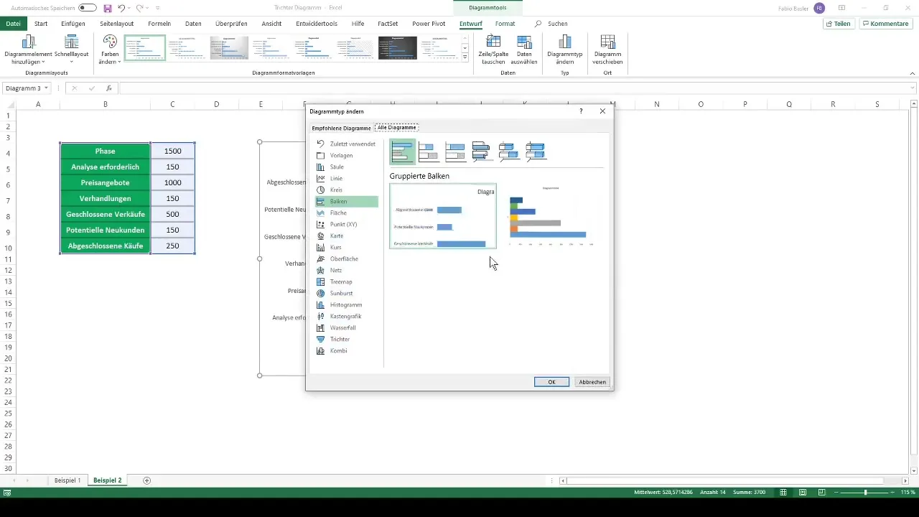Expand chart styles gallery more arrow
The image size is (919, 517).
pos(465,57)
